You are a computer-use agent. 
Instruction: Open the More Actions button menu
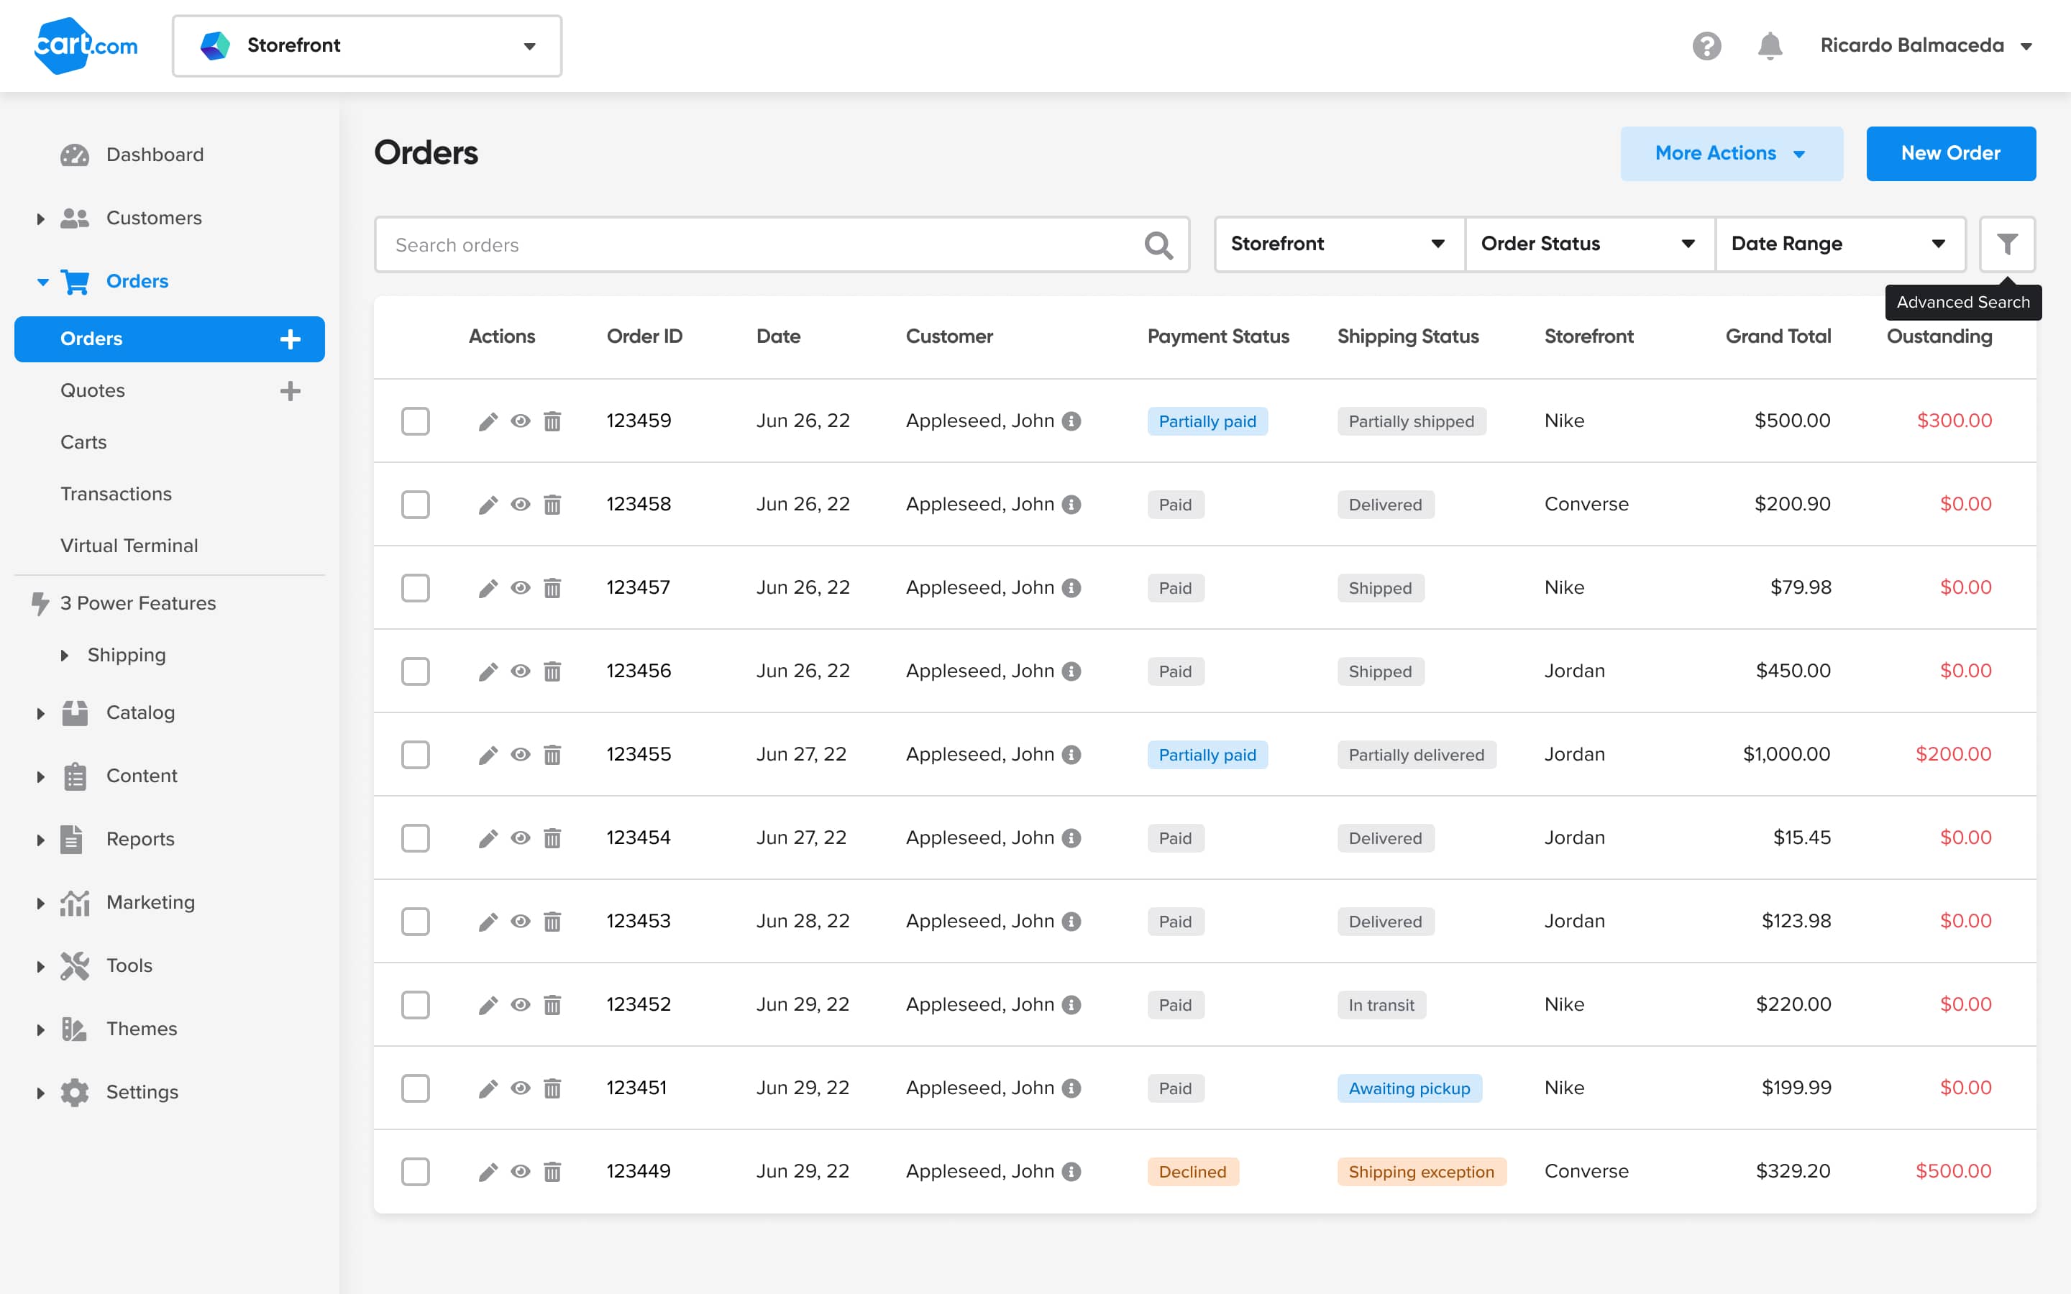click(1730, 153)
